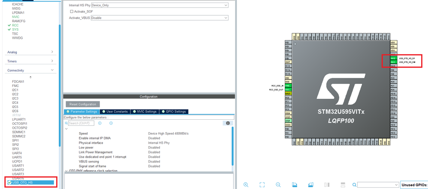
Task: Click the PH0 RCC_OSC_IN pin
Action: click(x=288, y=86)
